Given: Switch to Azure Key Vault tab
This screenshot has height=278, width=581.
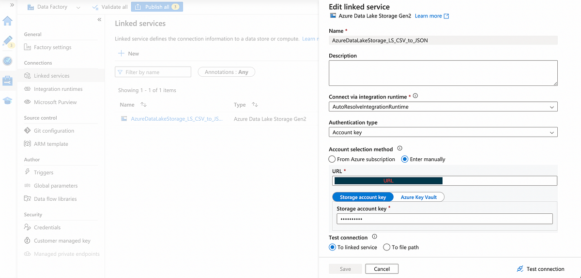Looking at the screenshot, I should point(419,197).
